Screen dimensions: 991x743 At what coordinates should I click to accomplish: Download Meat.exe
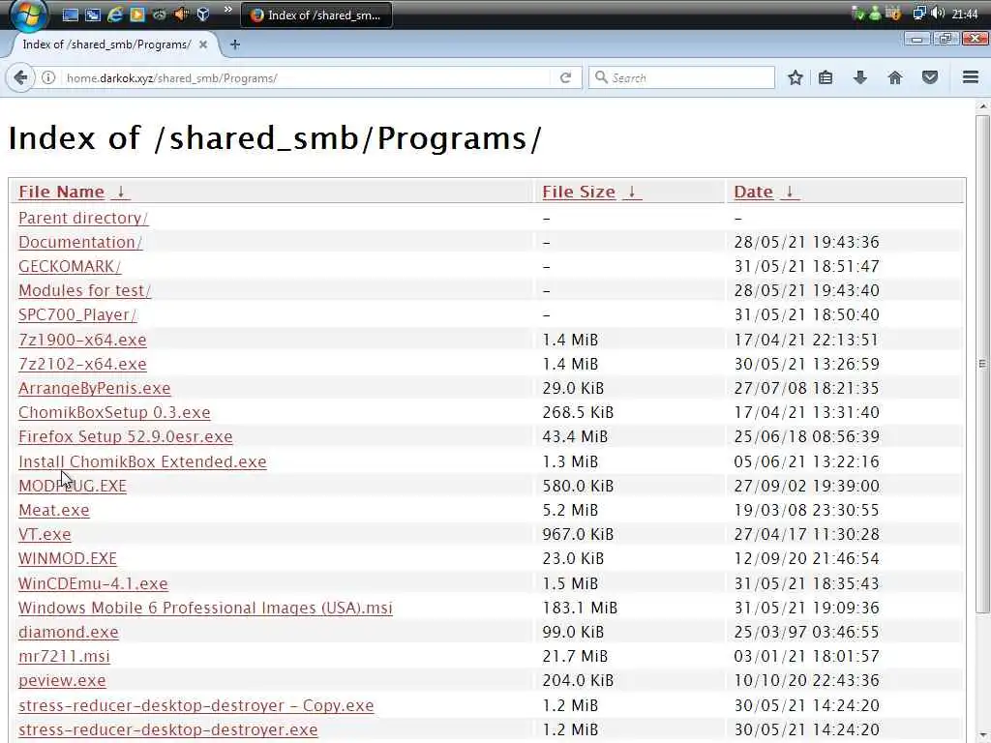54,510
